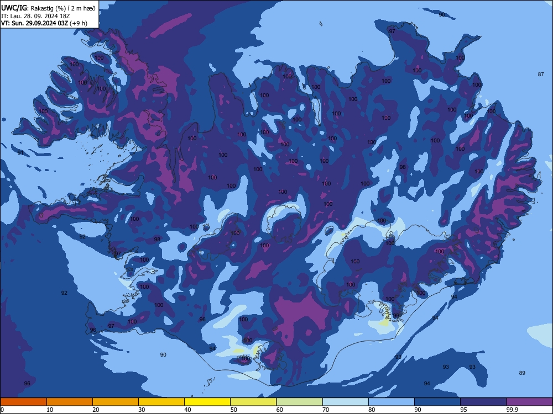
Task: Select the "80" legend tick label
Action: pyautogui.click(x=372, y=410)
